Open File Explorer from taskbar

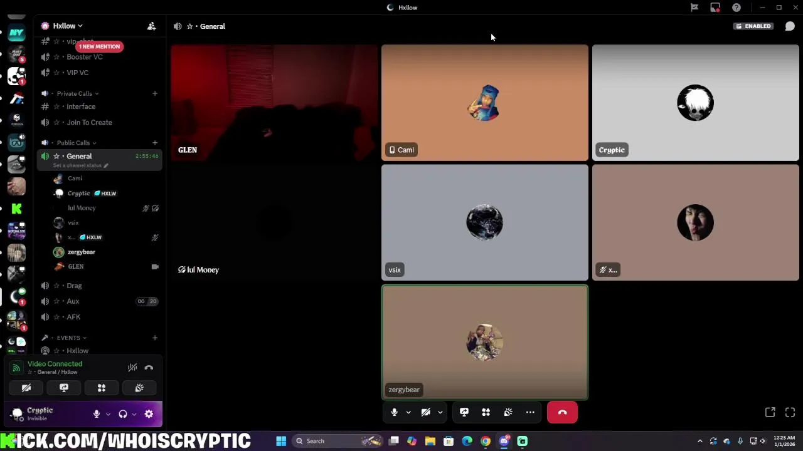(x=430, y=441)
